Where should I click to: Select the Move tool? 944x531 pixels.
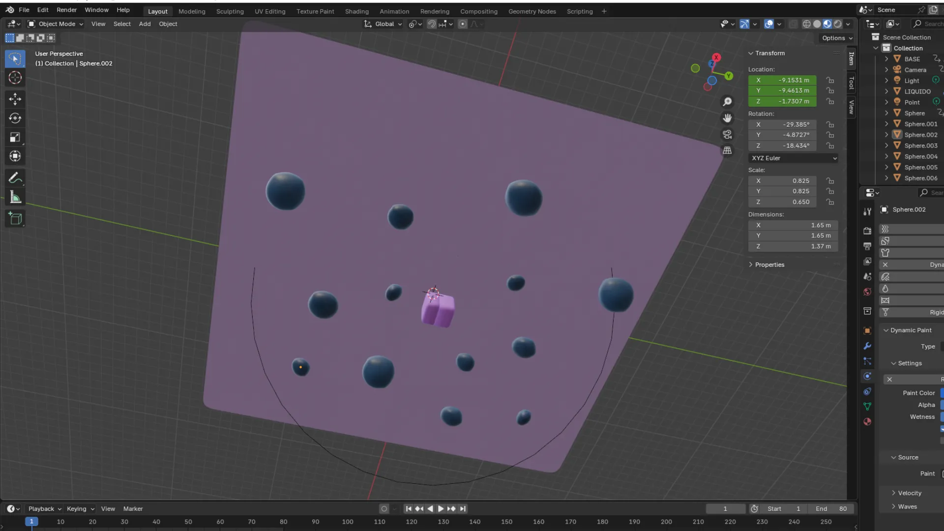pyautogui.click(x=15, y=99)
